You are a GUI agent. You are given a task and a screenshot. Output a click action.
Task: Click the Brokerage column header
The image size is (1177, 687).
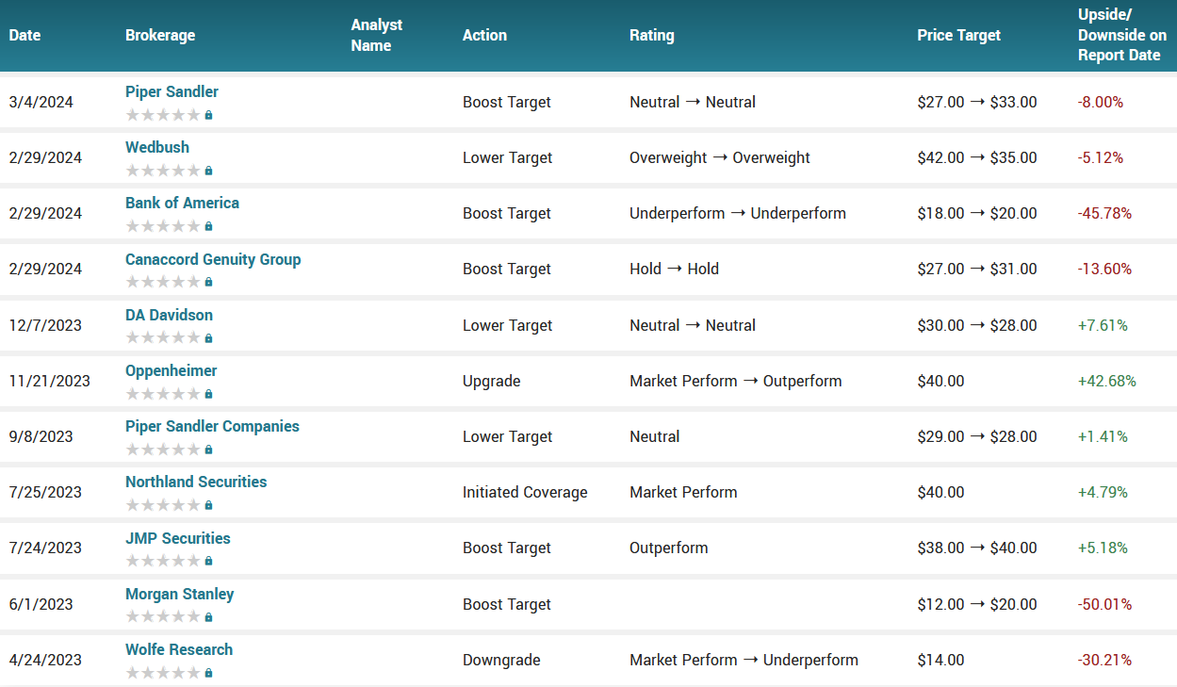[160, 36]
